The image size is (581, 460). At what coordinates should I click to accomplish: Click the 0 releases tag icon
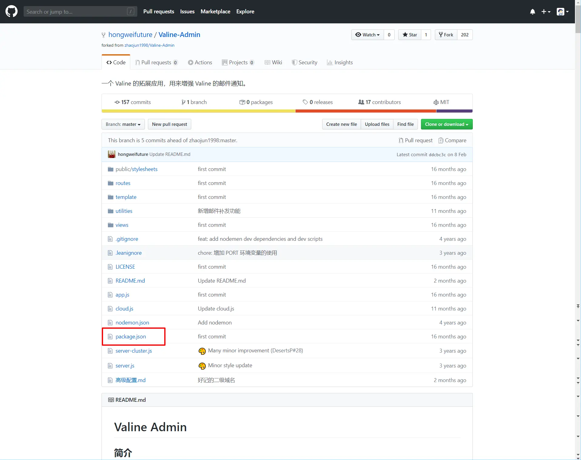[x=305, y=102]
